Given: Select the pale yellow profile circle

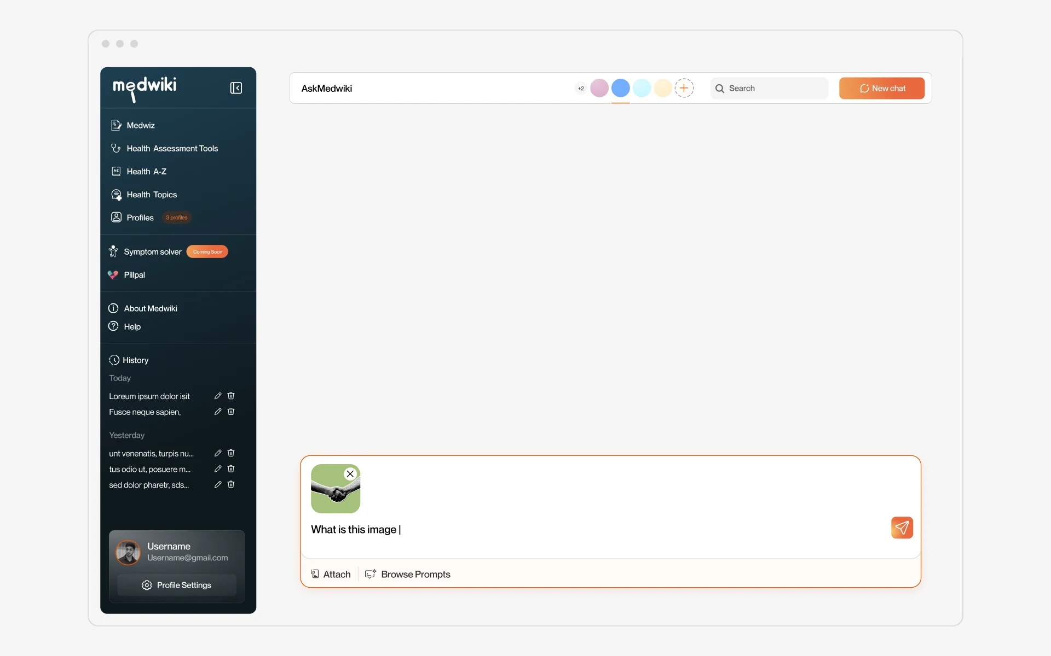Looking at the screenshot, I should (x=663, y=88).
